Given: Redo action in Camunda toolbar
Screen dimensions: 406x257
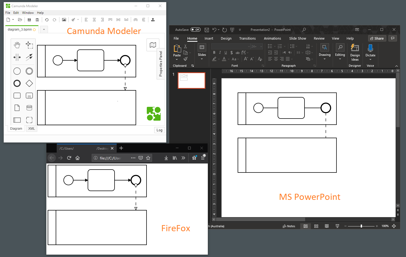Looking at the screenshot, I should [55, 20].
